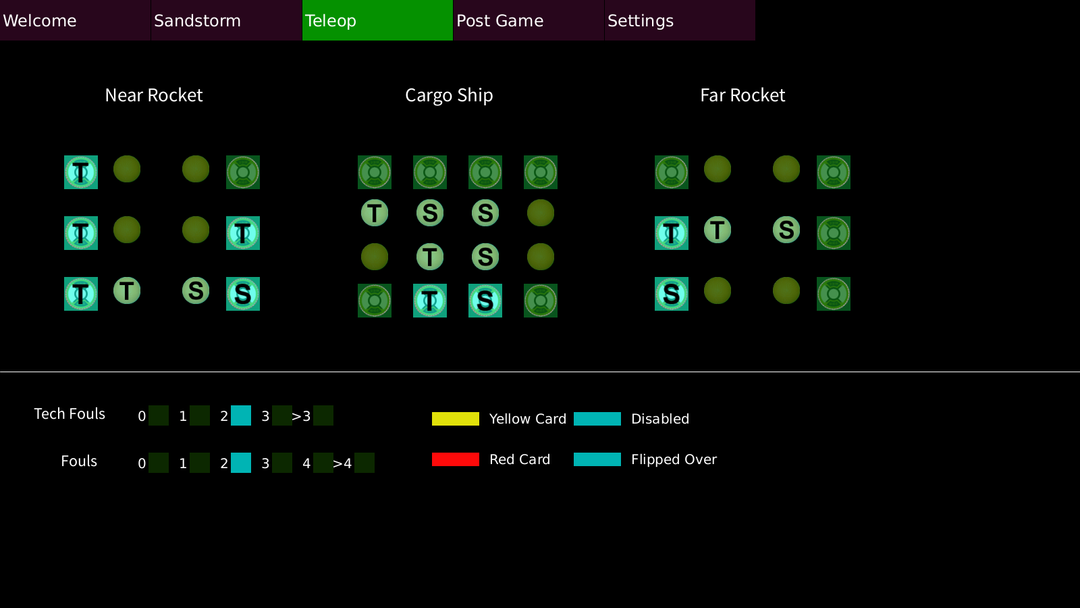Click the T-marked hatch panel in Far Rocket
This screenshot has height=608, width=1080.
672,233
